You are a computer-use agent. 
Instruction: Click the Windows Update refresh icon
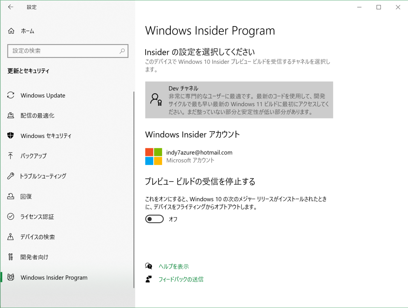click(11, 95)
